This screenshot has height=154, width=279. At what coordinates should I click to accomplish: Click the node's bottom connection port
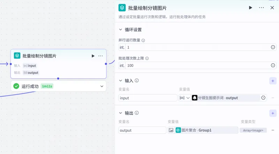pyautogui.click(x=58, y=78)
